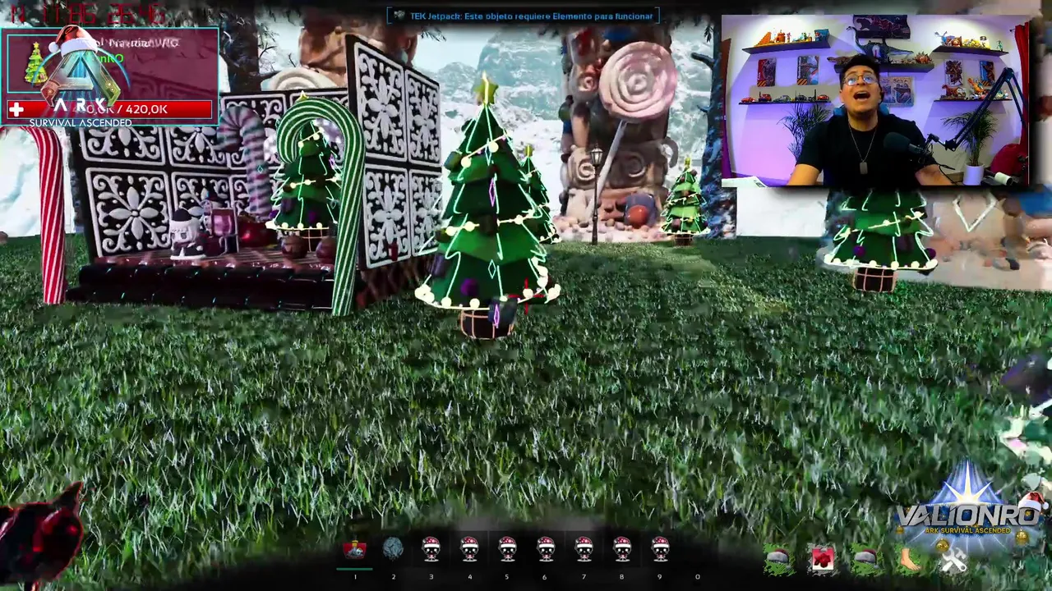The height and width of the screenshot is (591, 1052).
Task: Select the Santa-hat chibi in slot 7
Action: [x=584, y=548]
